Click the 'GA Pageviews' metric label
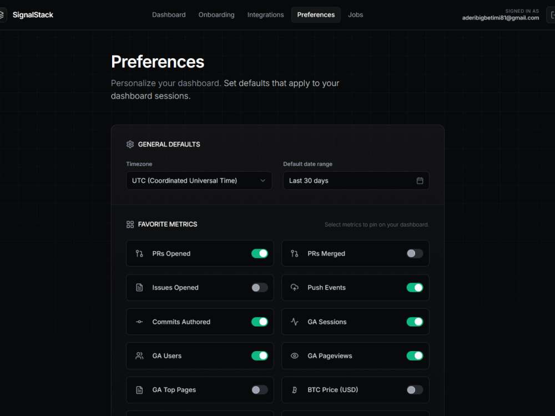Image resolution: width=555 pixels, height=416 pixels. [x=330, y=356]
